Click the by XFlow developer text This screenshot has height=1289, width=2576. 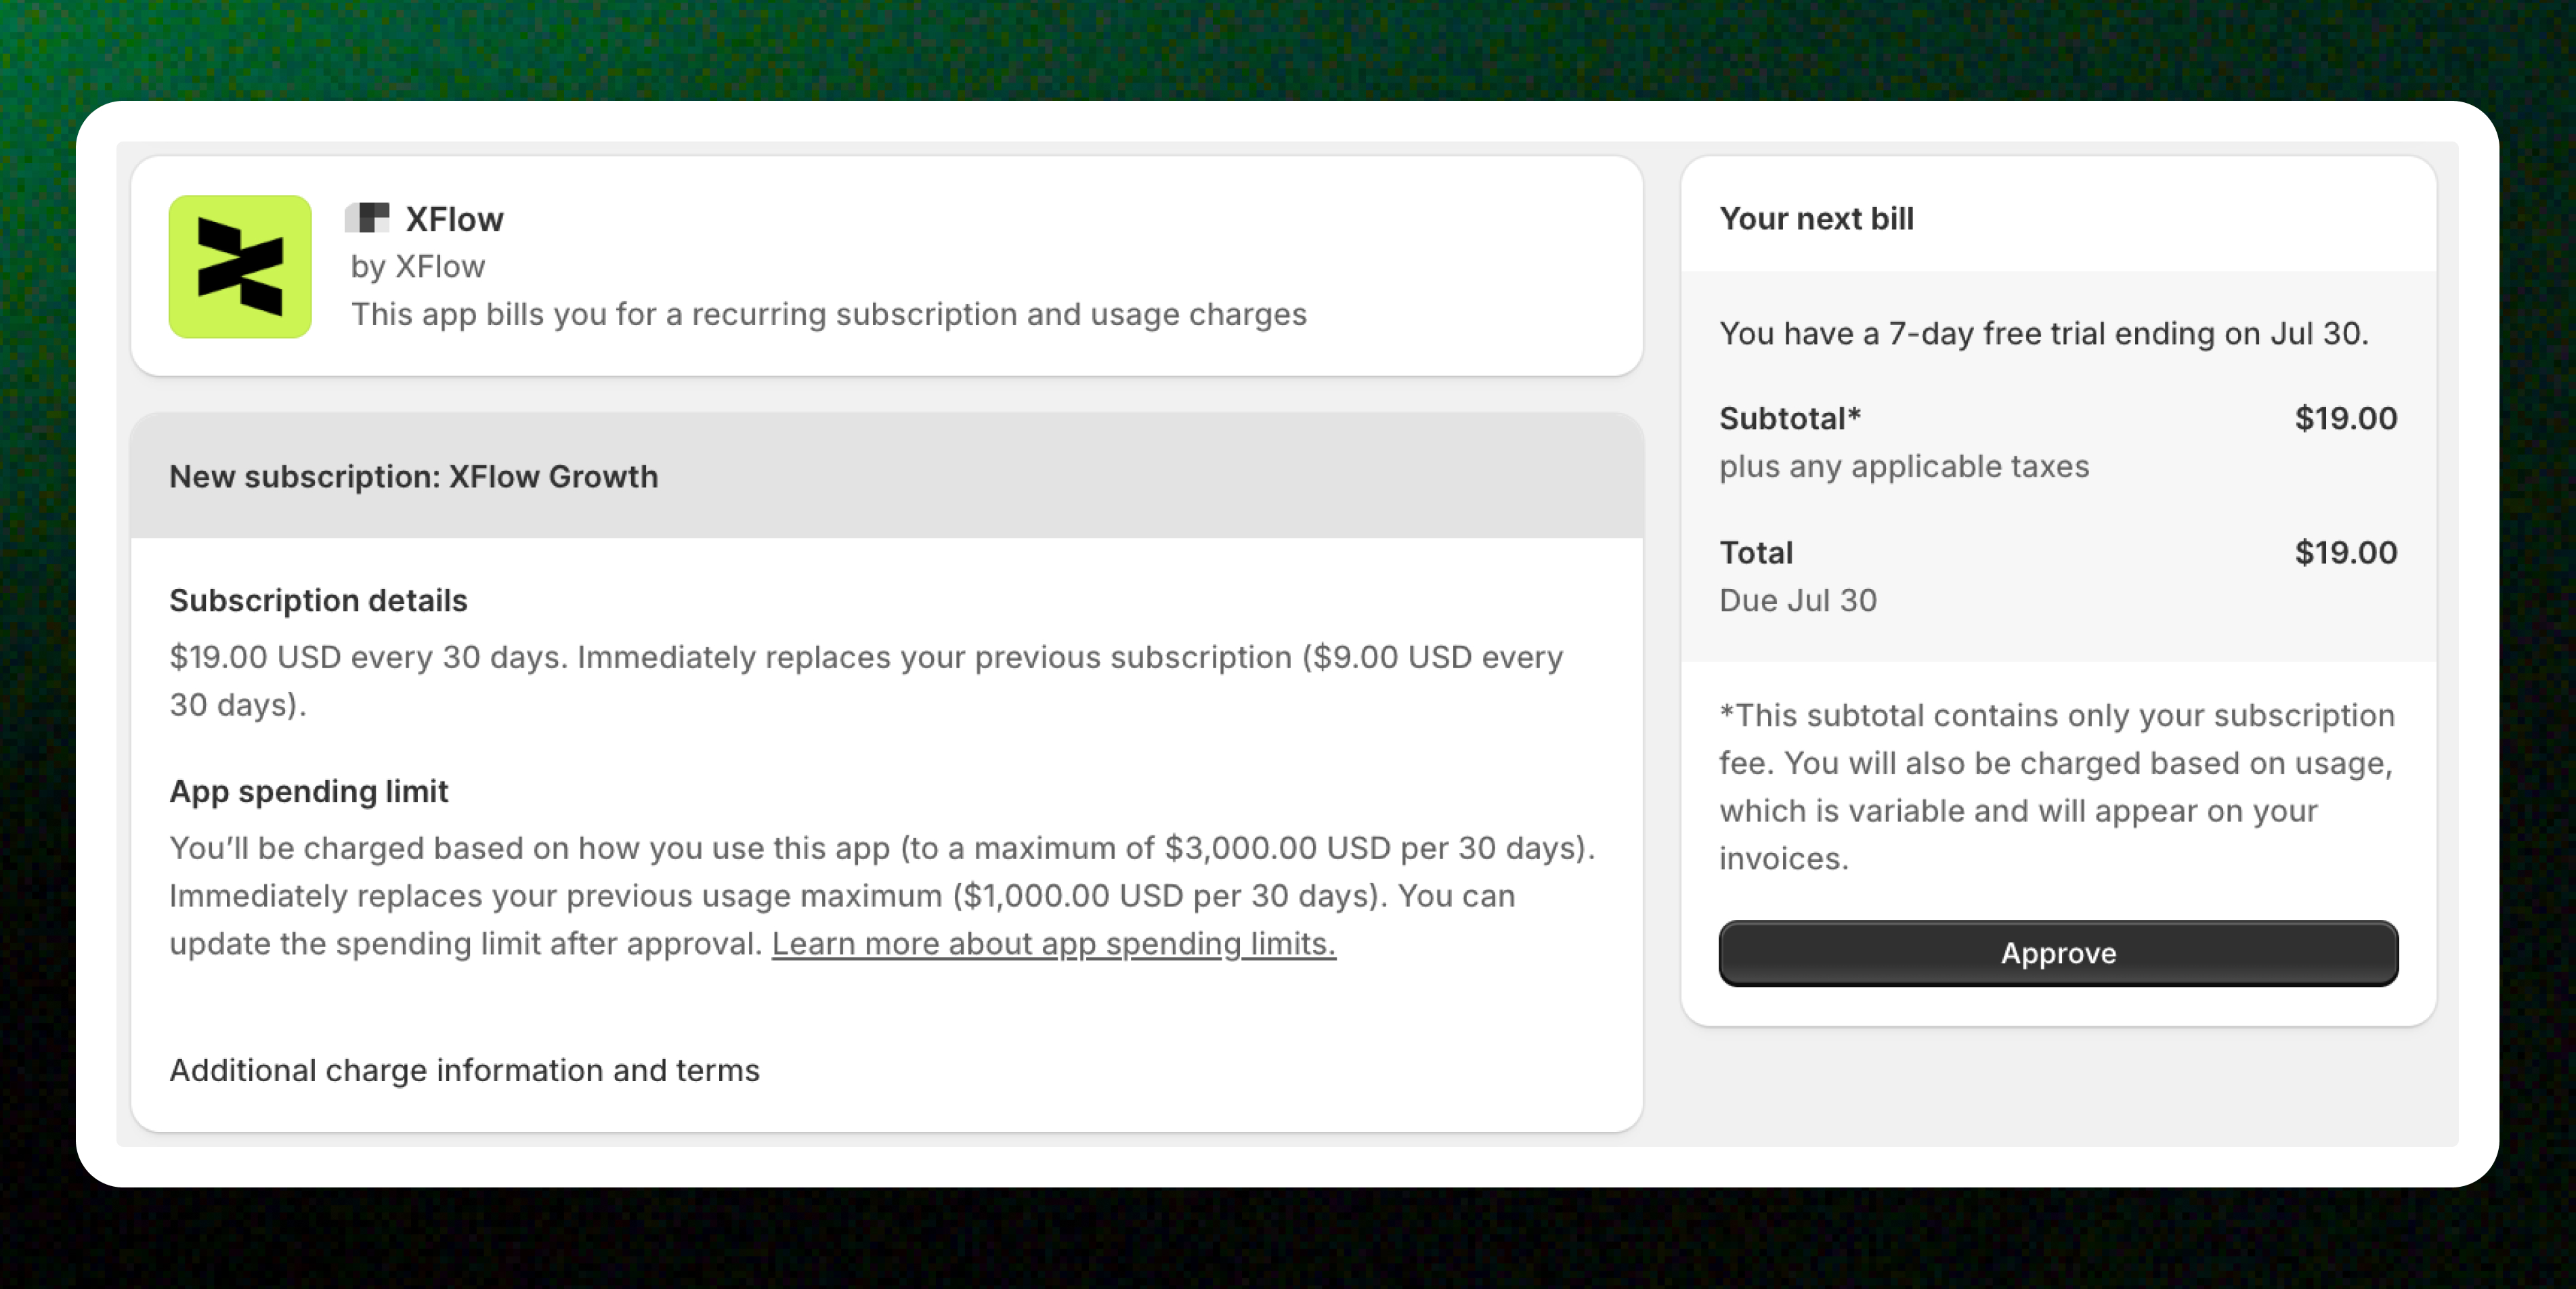coord(417,267)
